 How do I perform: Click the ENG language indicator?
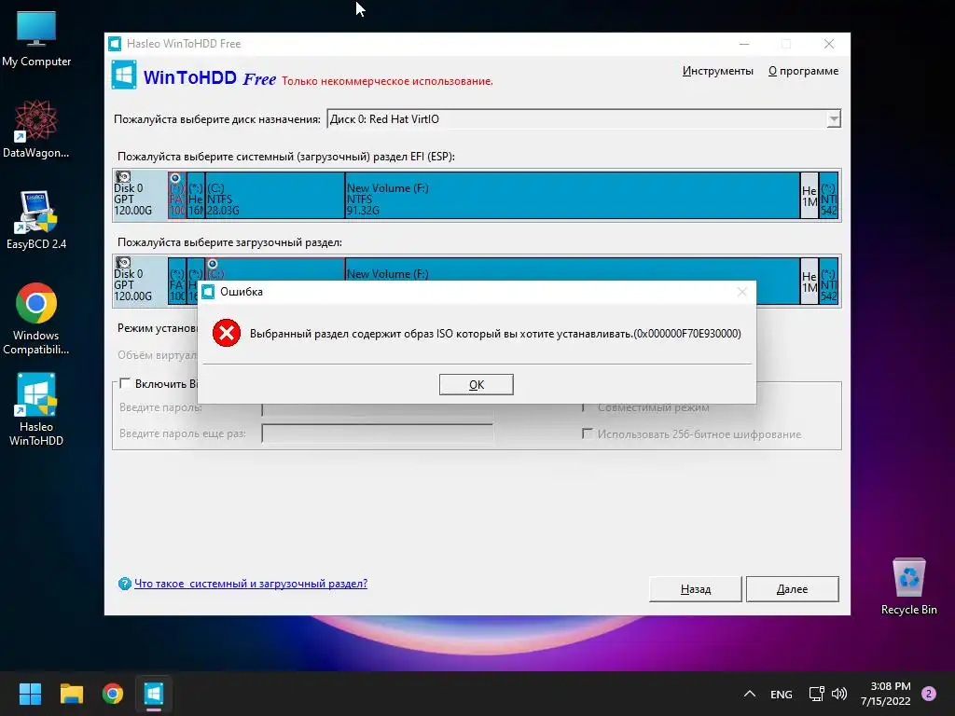(781, 694)
